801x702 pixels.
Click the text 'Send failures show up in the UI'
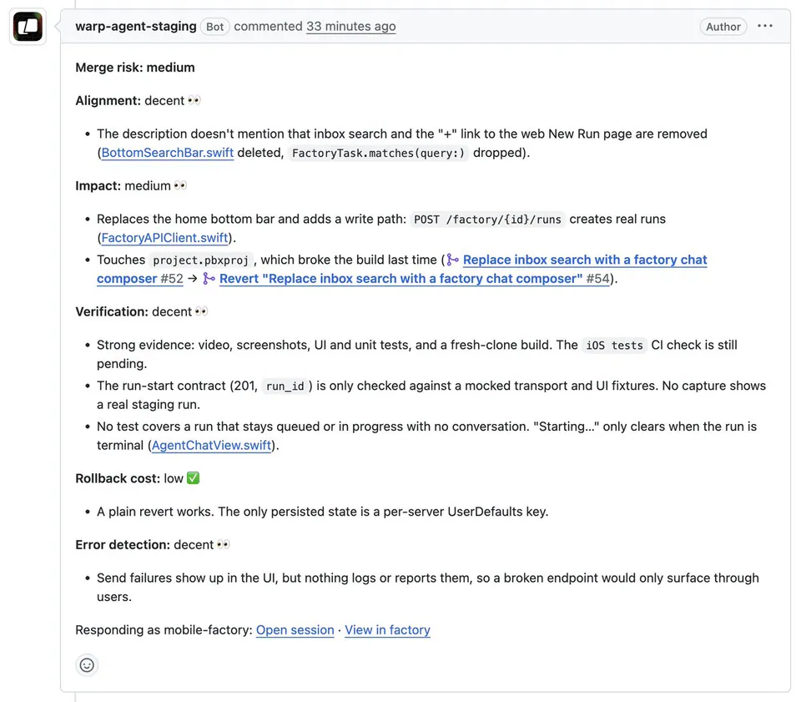click(x=186, y=578)
